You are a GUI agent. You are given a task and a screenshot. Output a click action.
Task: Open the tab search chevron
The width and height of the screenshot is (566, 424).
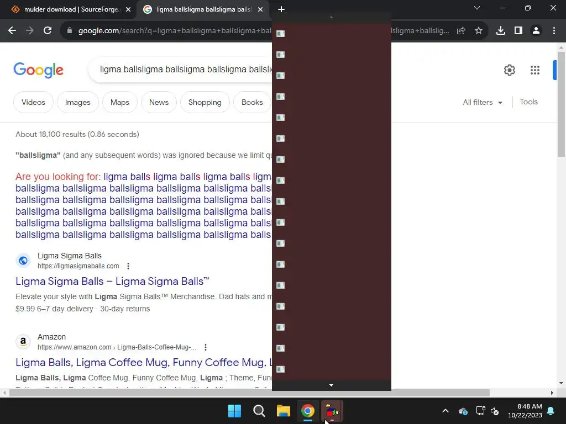(477, 8)
